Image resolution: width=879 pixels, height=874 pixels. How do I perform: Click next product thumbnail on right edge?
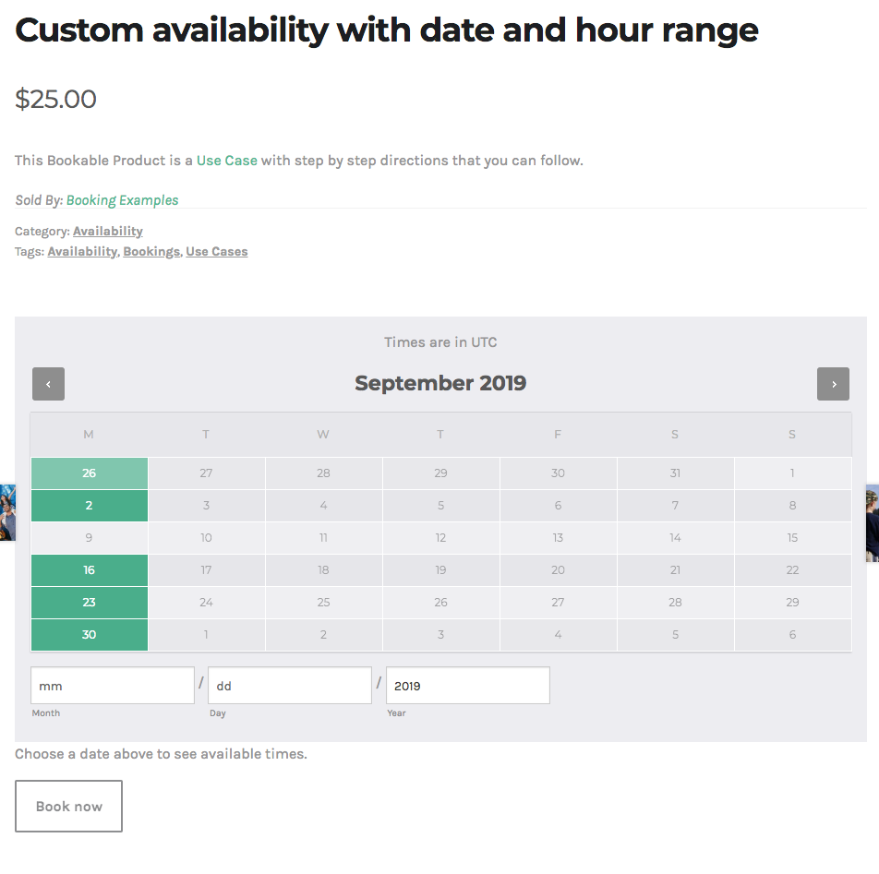(873, 523)
